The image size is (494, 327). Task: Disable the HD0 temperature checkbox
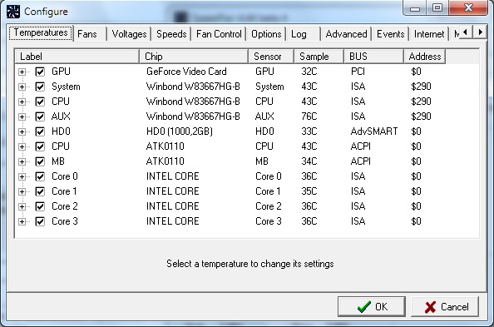40,131
